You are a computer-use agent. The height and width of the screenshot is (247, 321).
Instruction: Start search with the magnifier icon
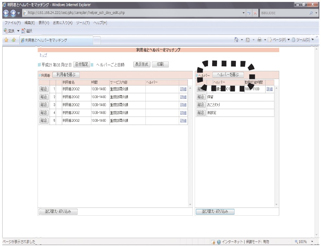pyautogui.click(x=311, y=13)
